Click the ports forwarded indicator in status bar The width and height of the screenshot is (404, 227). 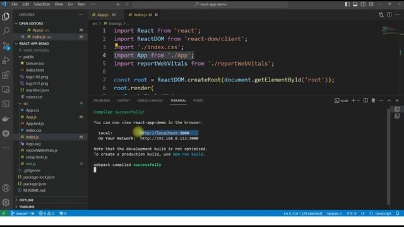63,213
